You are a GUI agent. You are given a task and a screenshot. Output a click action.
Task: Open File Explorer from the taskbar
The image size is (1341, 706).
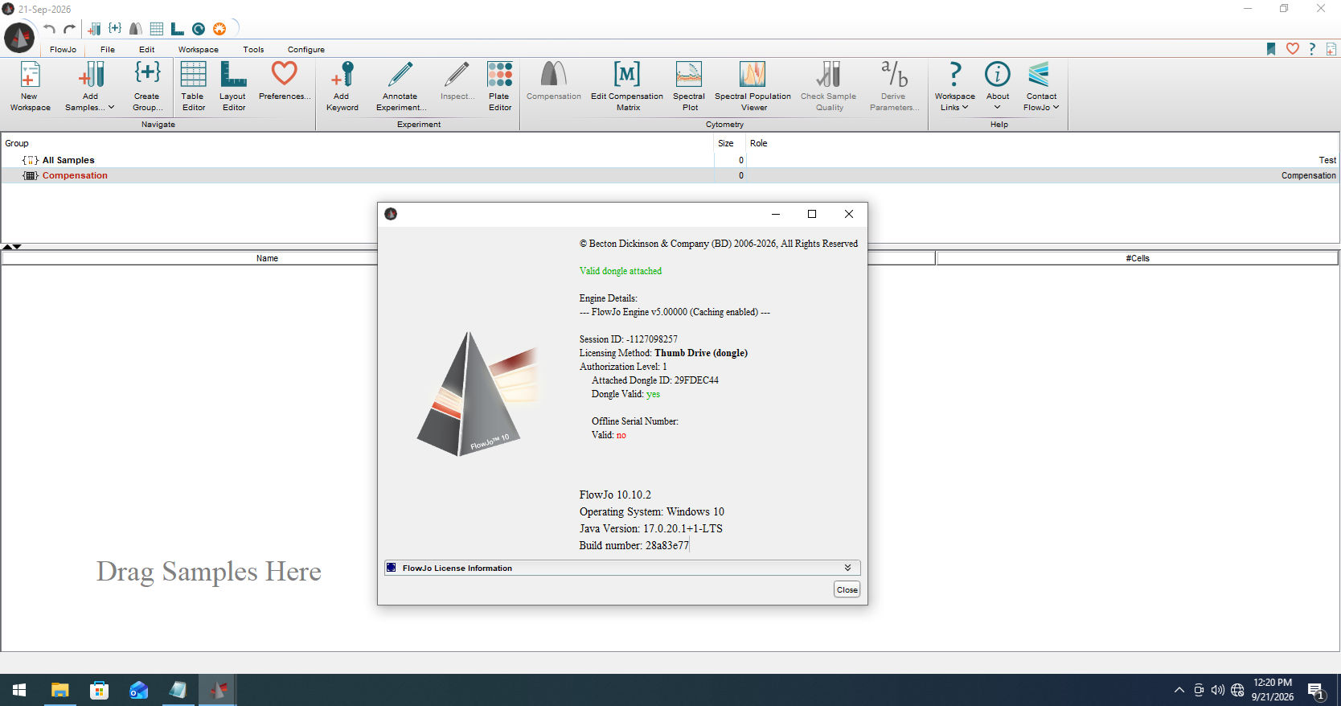coord(59,690)
